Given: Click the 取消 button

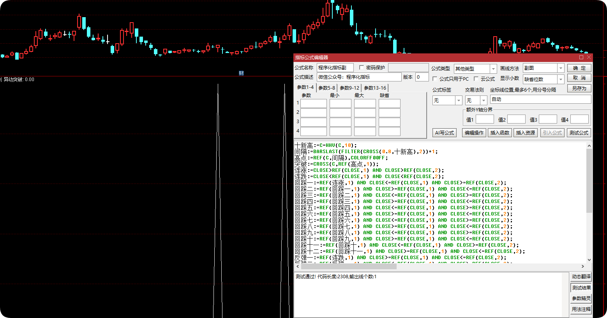Looking at the screenshot, I should point(579,78).
